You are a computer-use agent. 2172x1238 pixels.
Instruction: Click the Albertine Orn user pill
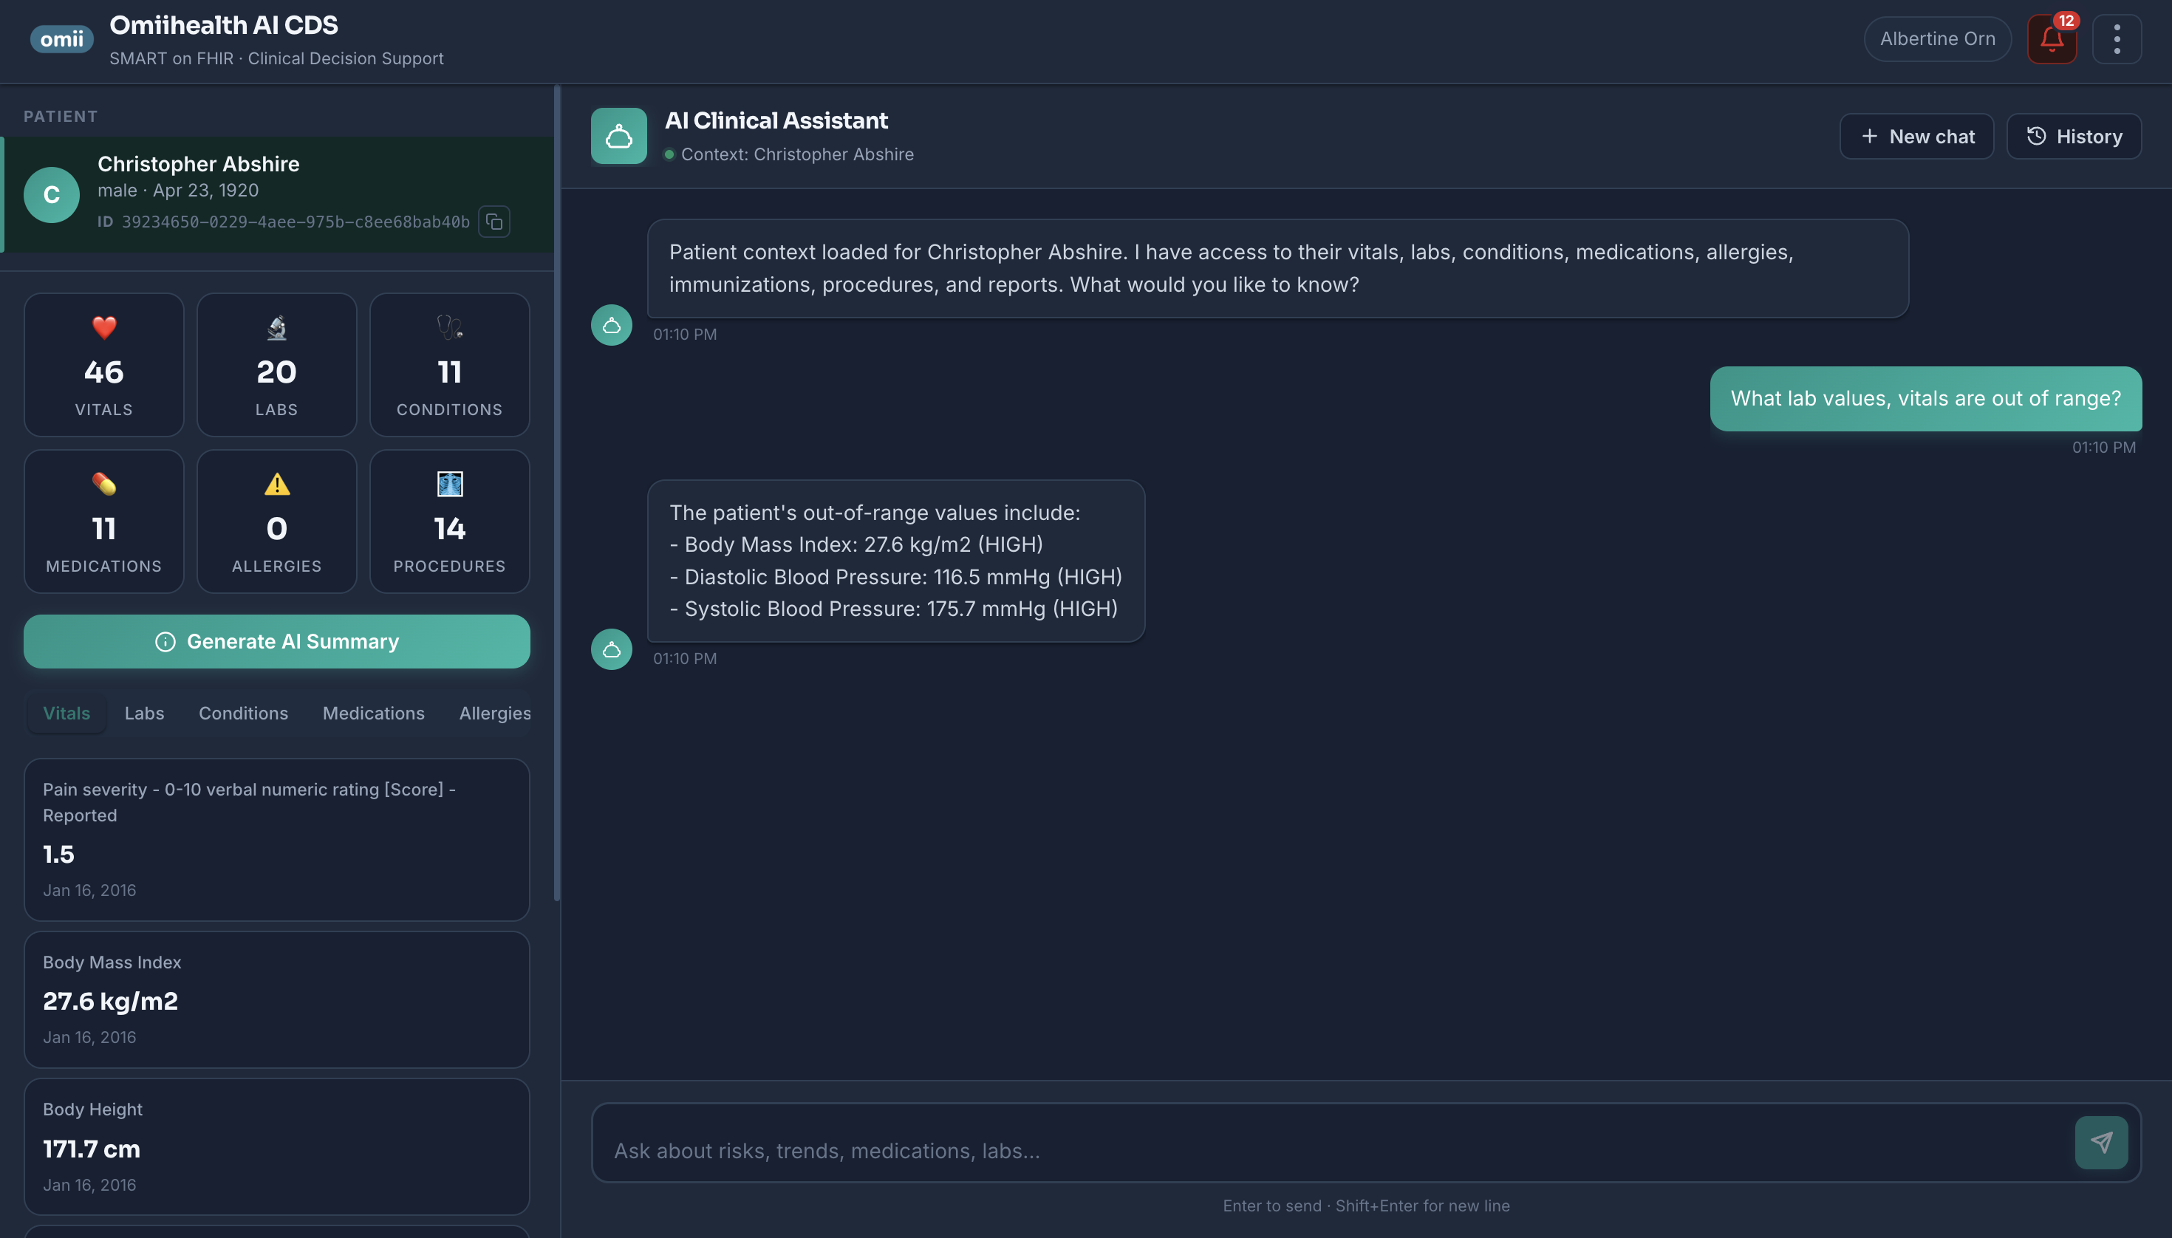(1936, 39)
